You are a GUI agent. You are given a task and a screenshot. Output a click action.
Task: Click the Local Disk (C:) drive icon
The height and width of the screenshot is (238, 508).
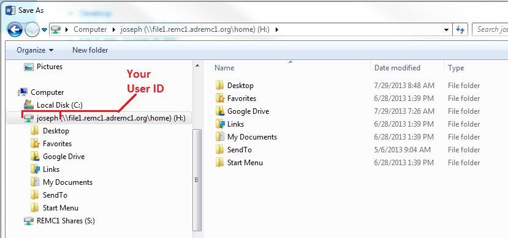point(29,105)
